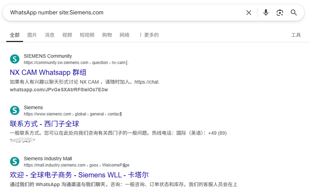Open options menu beside the siemens.com contact URL

click(121, 114)
